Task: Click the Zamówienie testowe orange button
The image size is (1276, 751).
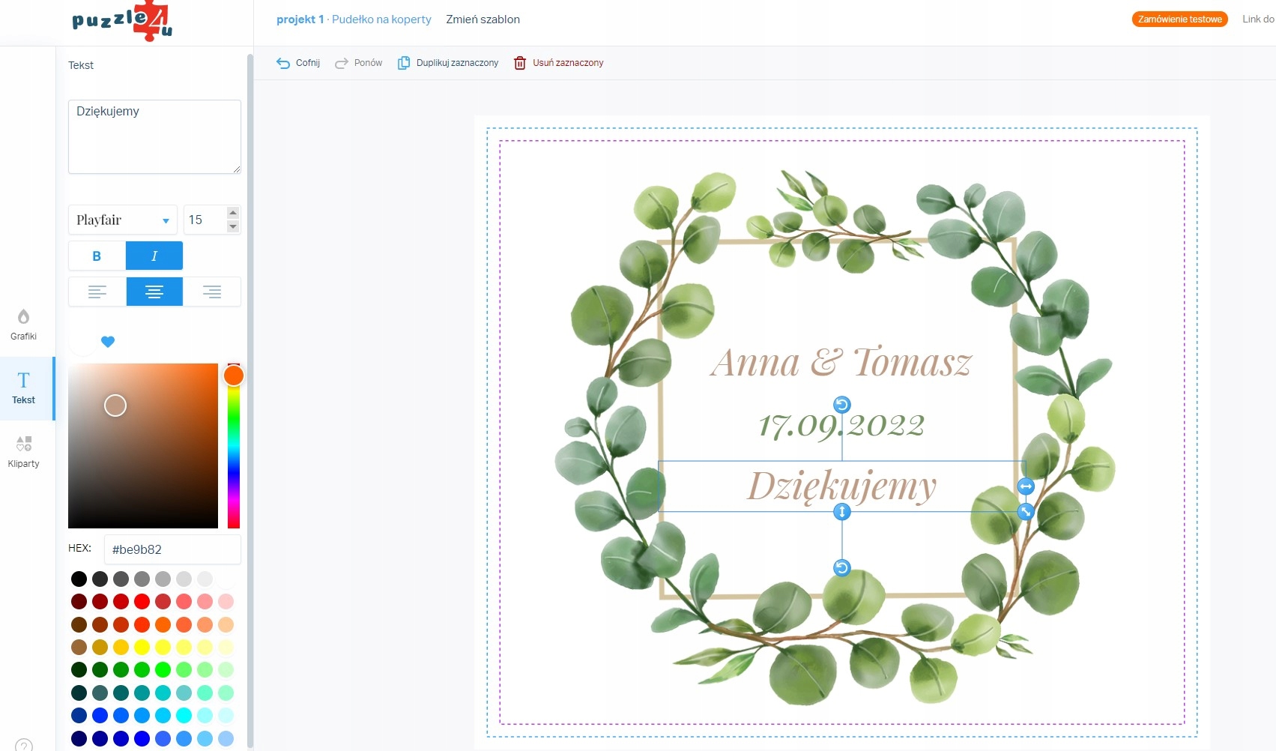Action: click(x=1179, y=19)
